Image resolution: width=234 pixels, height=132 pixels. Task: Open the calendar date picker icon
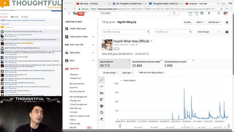(x=227, y=32)
